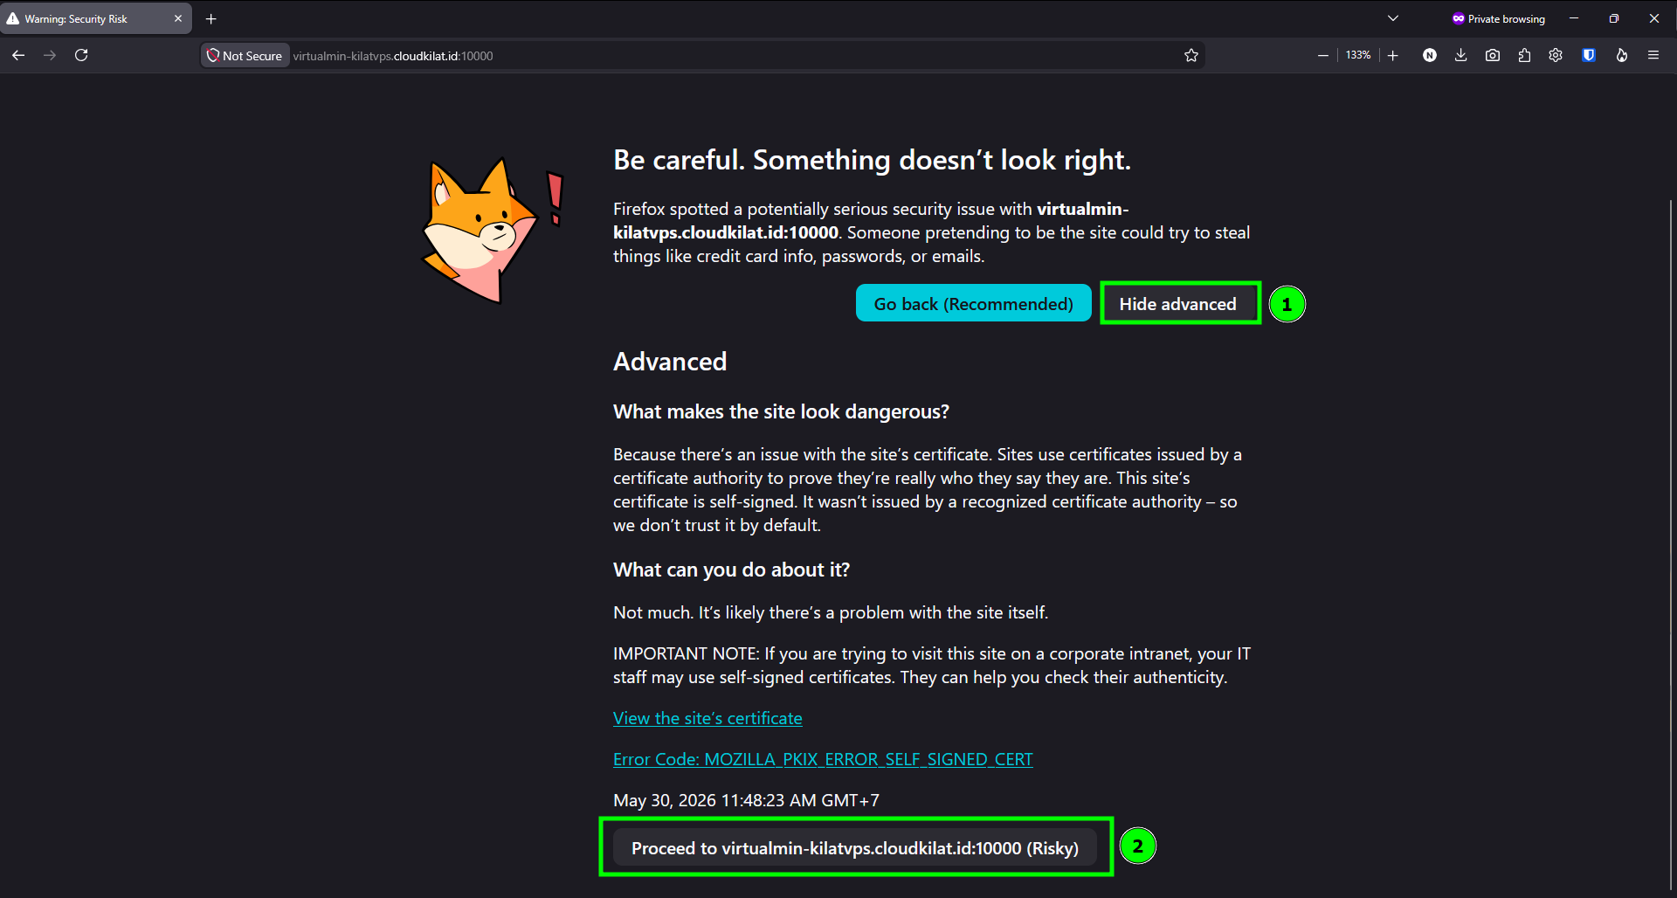Bookmark this page with the star icon
Screen dimensions: 1677x898
point(1190,56)
